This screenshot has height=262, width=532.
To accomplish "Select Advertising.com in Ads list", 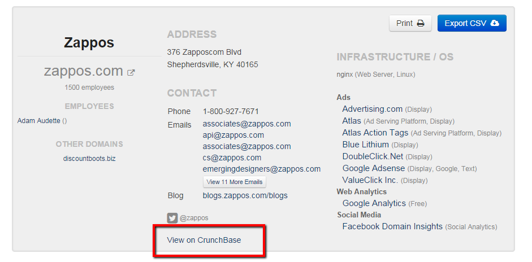I will [x=372, y=109].
